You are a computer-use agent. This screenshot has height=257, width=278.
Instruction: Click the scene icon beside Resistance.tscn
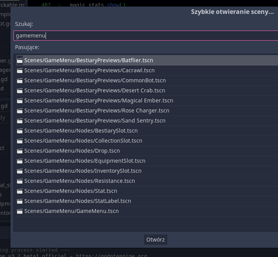pyautogui.click(x=20, y=181)
